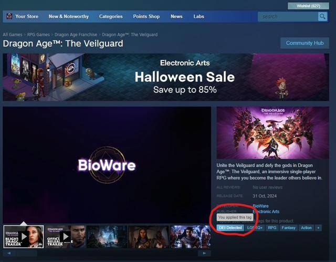Image resolution: width=336 pixels, height=262 pixels.
Task: Play the Official Release trailer thumbnail
Action: click(x=65, y=236)
